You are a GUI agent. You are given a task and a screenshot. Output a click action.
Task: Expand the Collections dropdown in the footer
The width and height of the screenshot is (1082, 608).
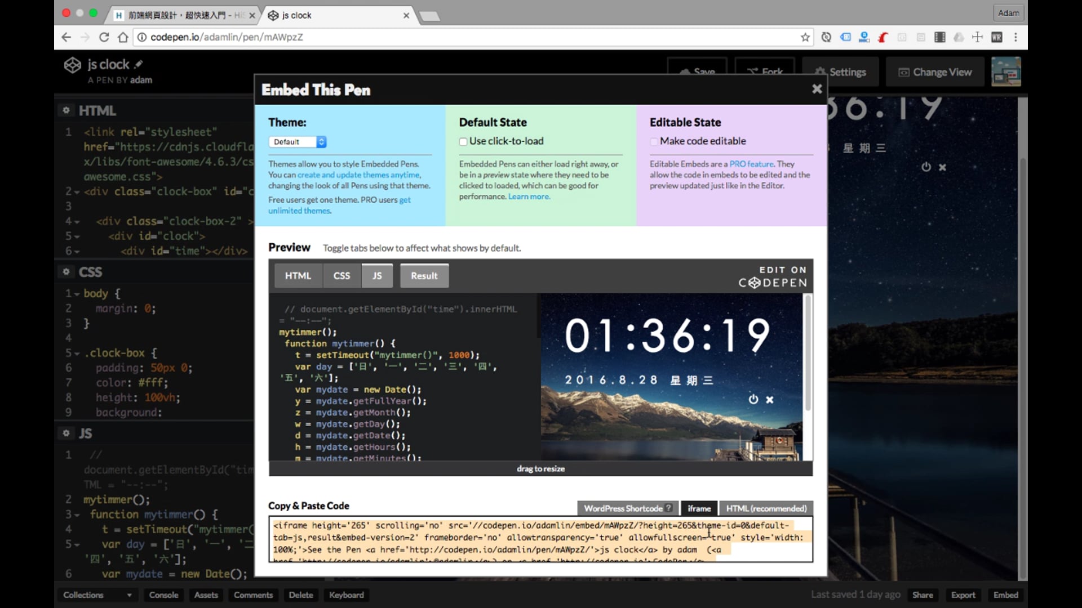pyautogui.click(x=96, y=595)
